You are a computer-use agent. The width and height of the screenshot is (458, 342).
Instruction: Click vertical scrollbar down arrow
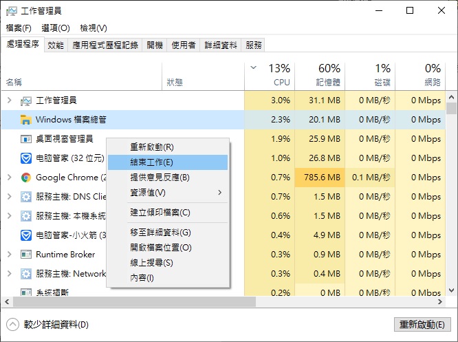[451, 290]
